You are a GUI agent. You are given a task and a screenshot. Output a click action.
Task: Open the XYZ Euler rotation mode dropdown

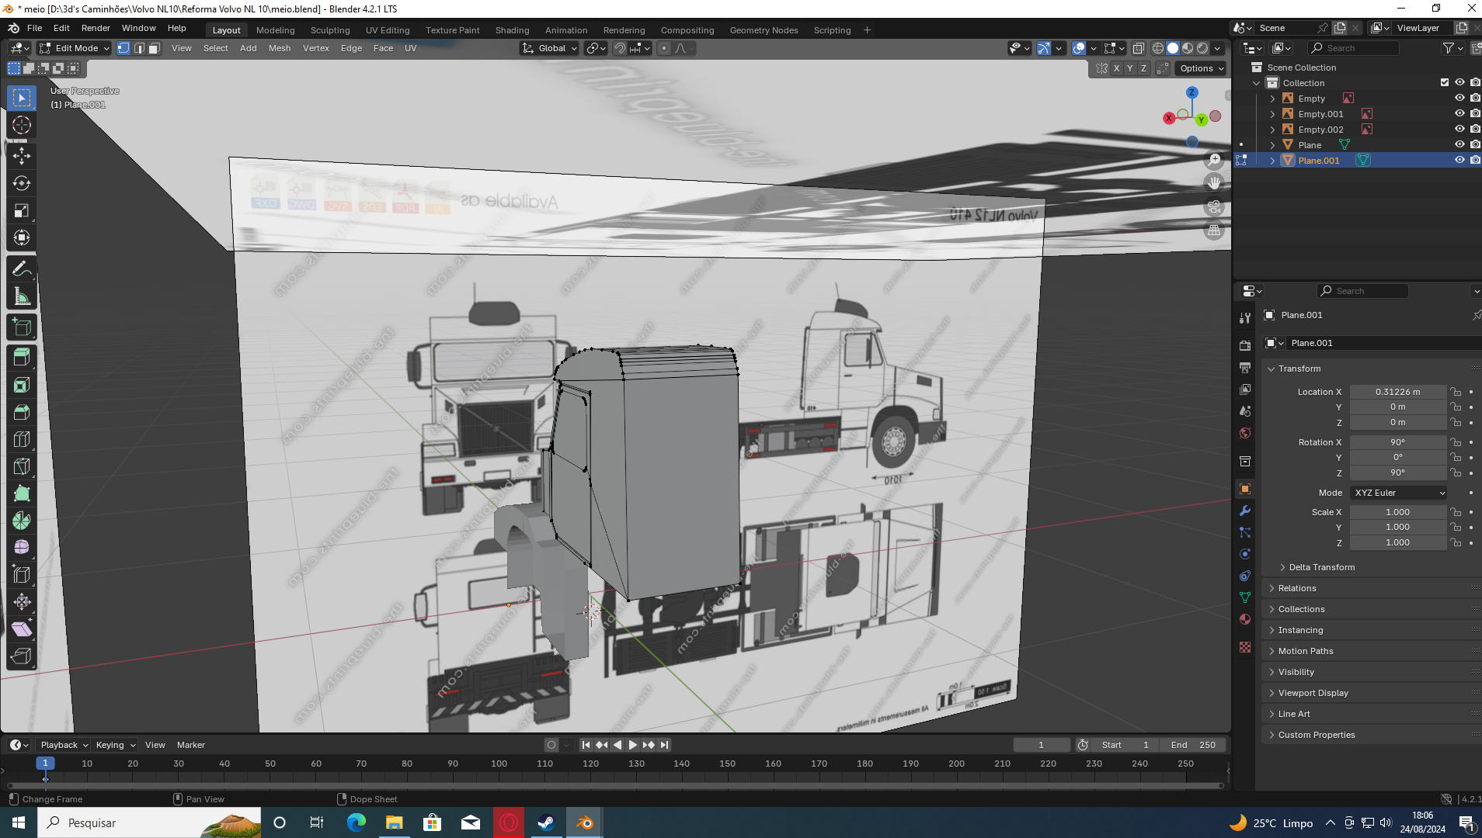[x=1399, y=493]
